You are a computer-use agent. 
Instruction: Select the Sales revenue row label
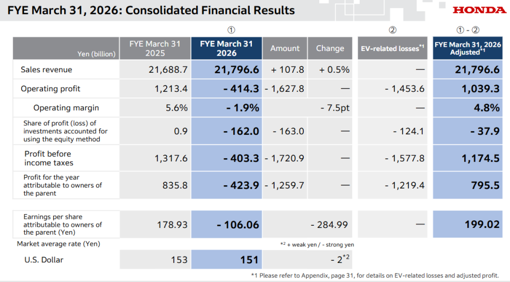coord(47,70)
